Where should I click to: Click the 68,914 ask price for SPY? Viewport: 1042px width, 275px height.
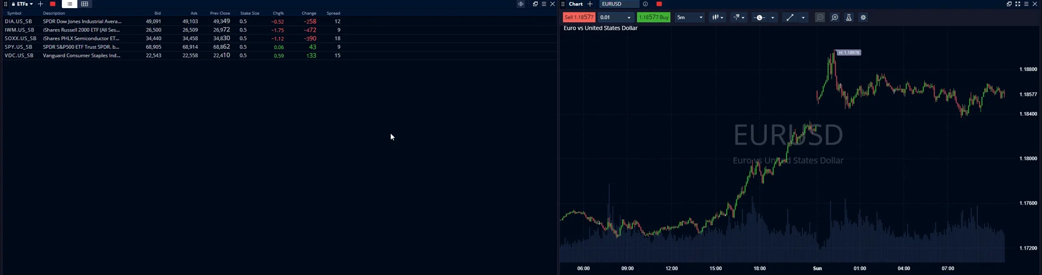[190, 47]
